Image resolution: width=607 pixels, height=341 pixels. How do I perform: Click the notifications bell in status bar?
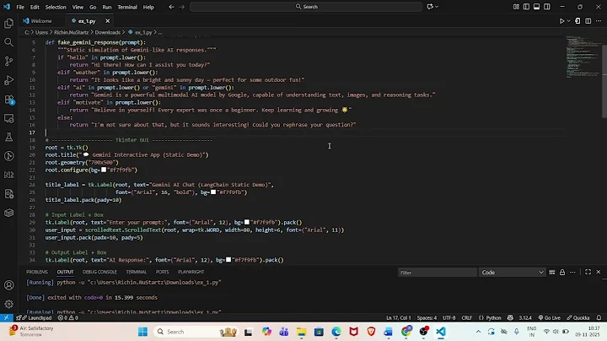pos(599,317)
